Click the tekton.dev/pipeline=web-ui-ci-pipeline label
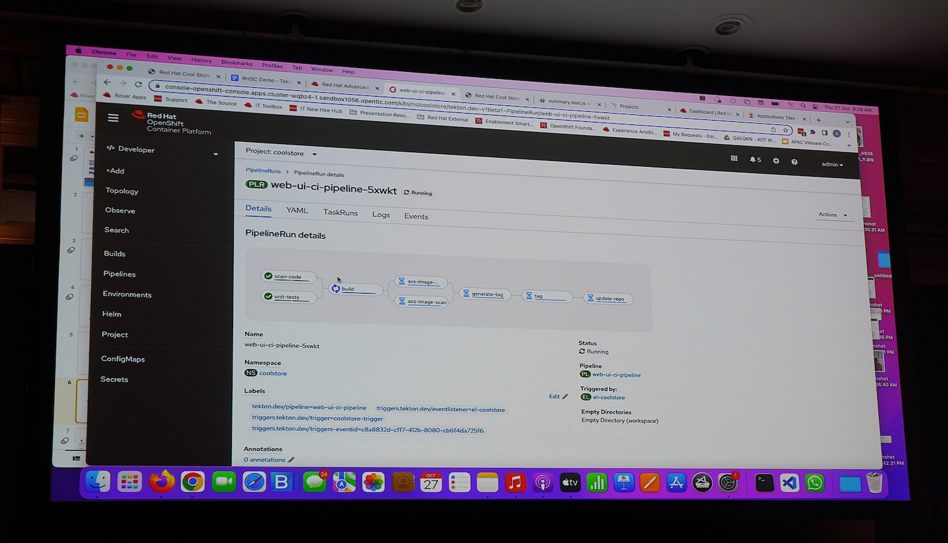 (x=309, y=407)
